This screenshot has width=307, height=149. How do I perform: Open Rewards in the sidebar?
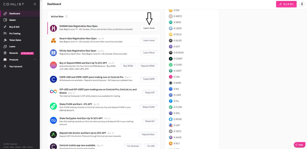(14, 53)
